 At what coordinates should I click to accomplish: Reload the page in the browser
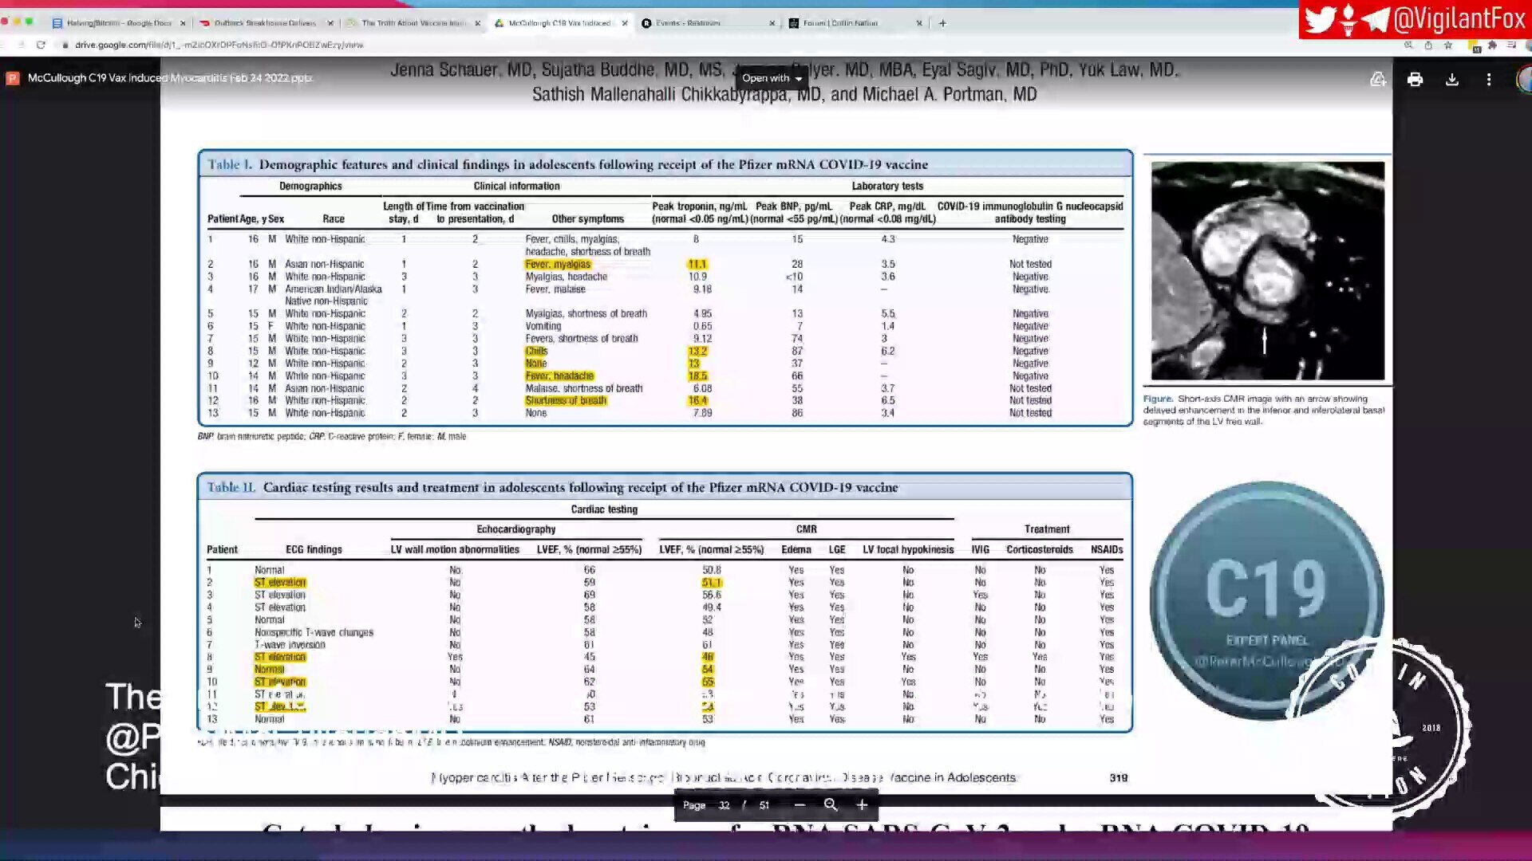coord(41,45)
